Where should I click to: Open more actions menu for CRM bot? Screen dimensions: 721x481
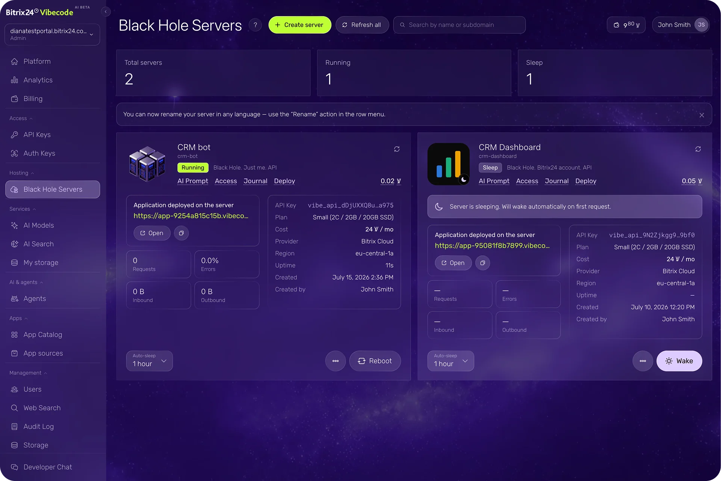click(336, 361)
